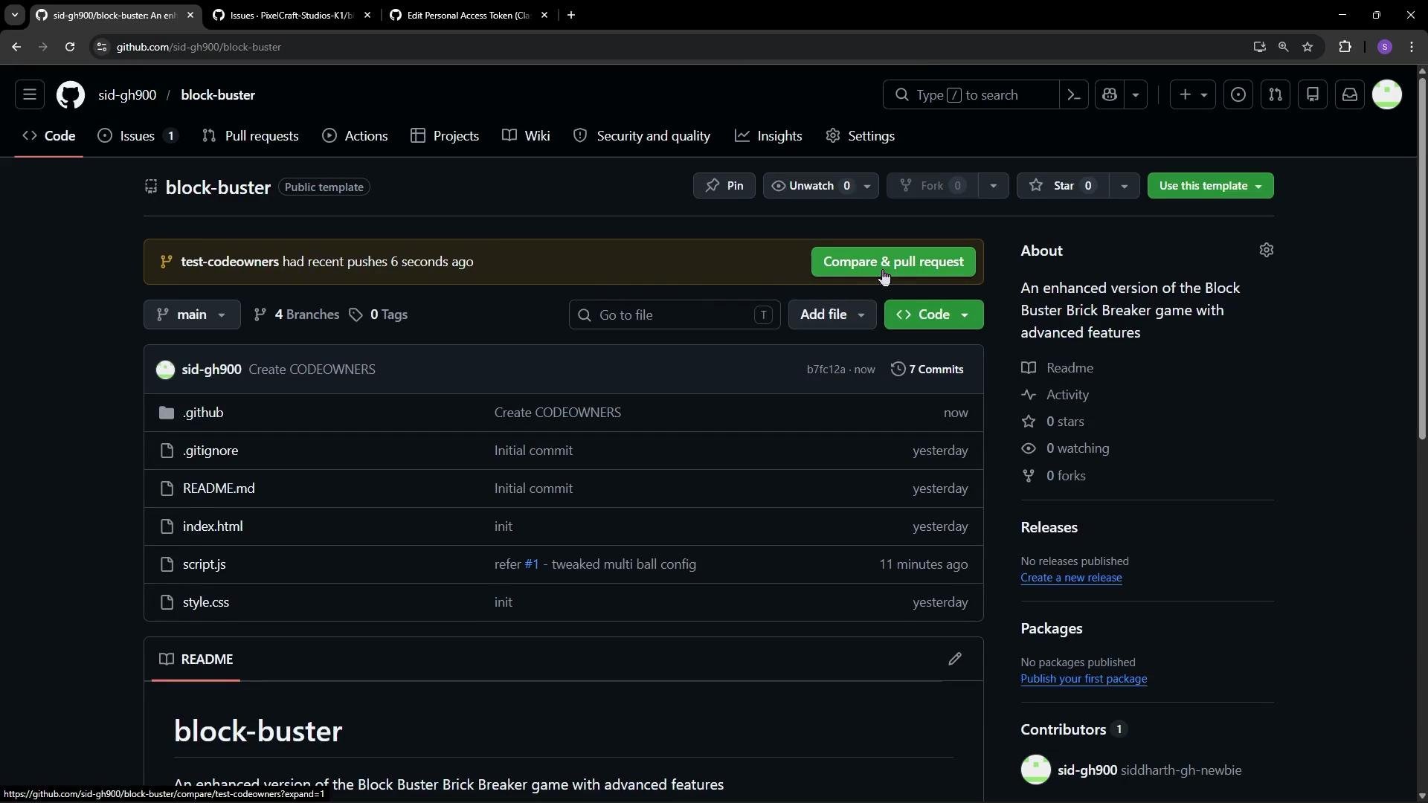Open the green Code clone dropdown
Viewport: 1428px width, 803px height.
point(933,315)
